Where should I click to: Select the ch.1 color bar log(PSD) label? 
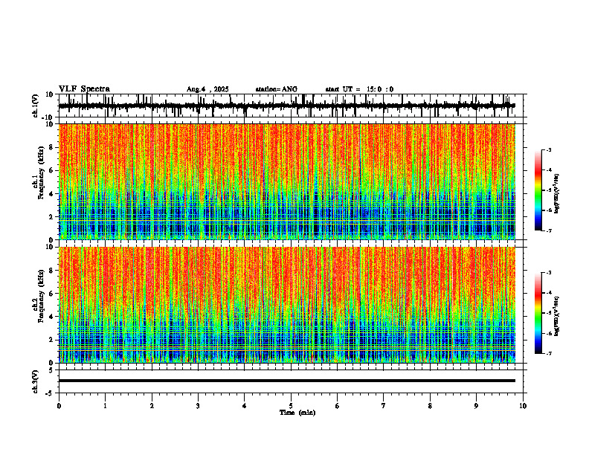557,194
